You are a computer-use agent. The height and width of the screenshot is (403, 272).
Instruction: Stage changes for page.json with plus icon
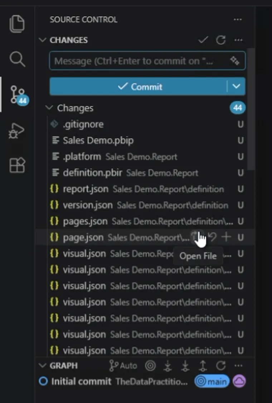[226, 237]
